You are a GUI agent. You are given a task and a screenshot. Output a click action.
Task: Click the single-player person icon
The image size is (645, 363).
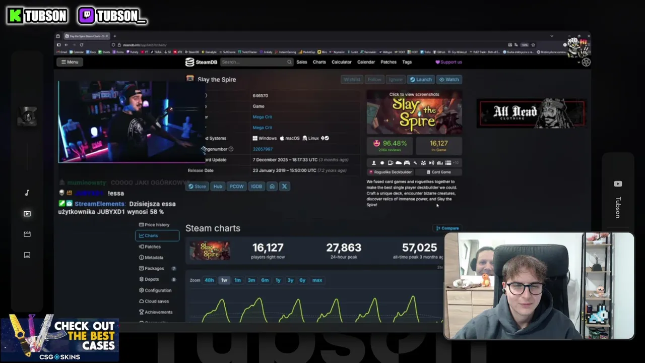(374, 163)
